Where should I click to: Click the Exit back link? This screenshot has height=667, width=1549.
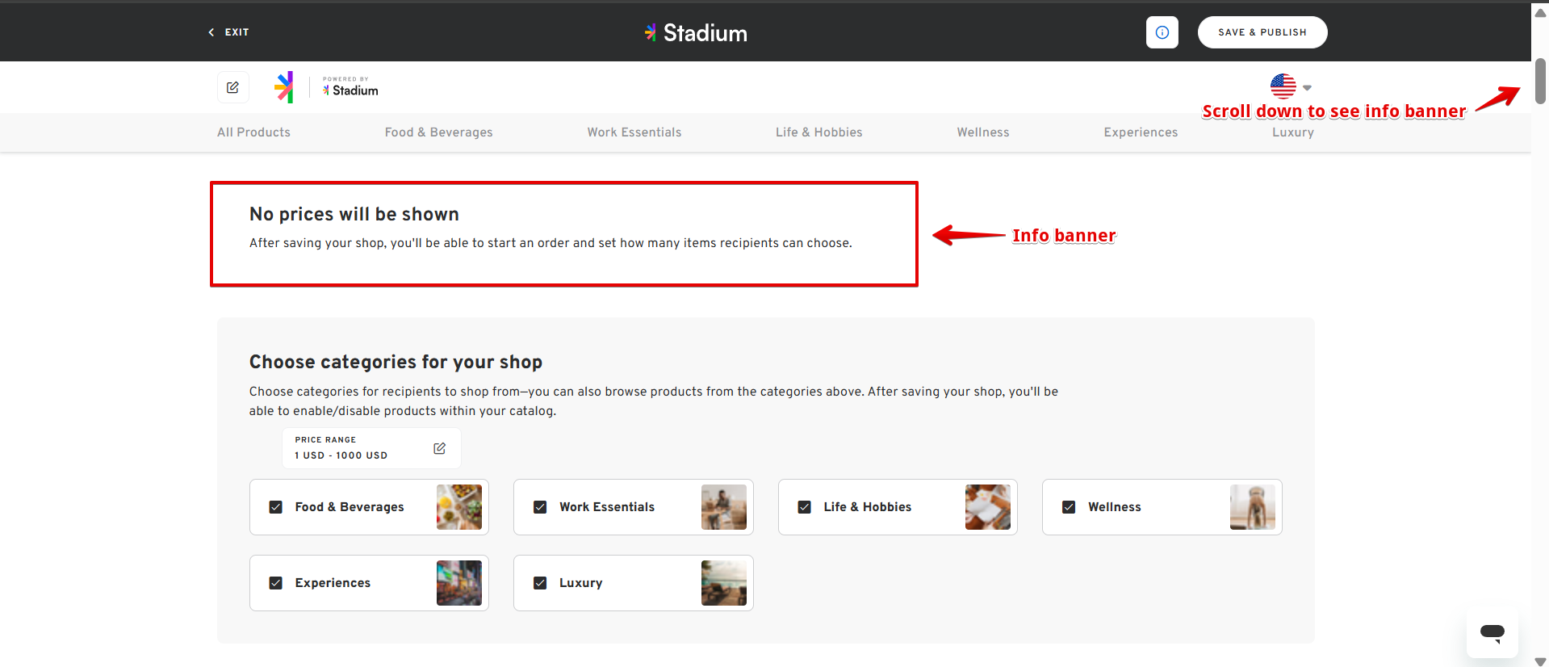(229, 32)
